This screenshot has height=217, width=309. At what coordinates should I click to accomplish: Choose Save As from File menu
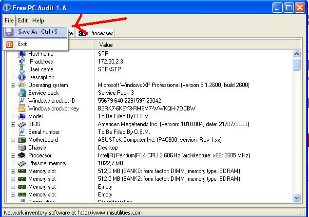tap(36, 32)
